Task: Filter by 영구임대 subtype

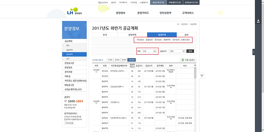Action: pyautogui.click(x=158, y=40)
